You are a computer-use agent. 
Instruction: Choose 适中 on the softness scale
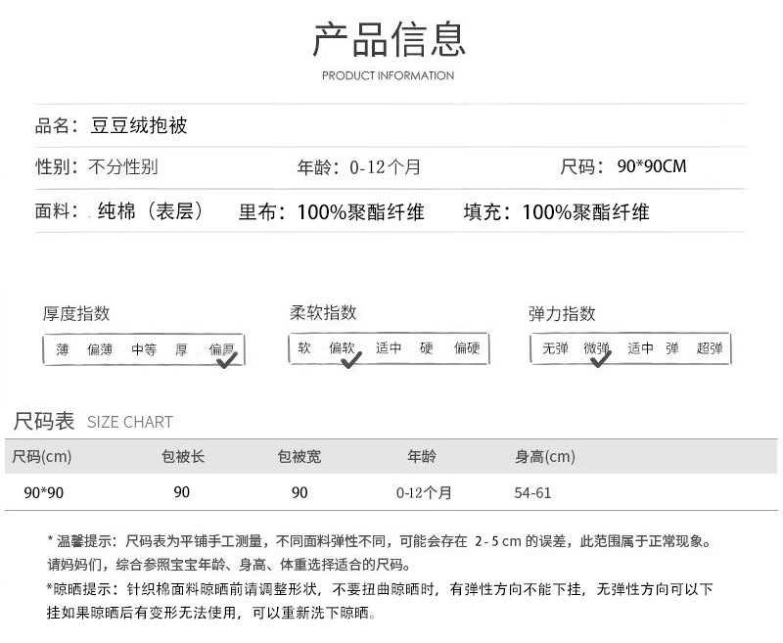tap(389, 347)
